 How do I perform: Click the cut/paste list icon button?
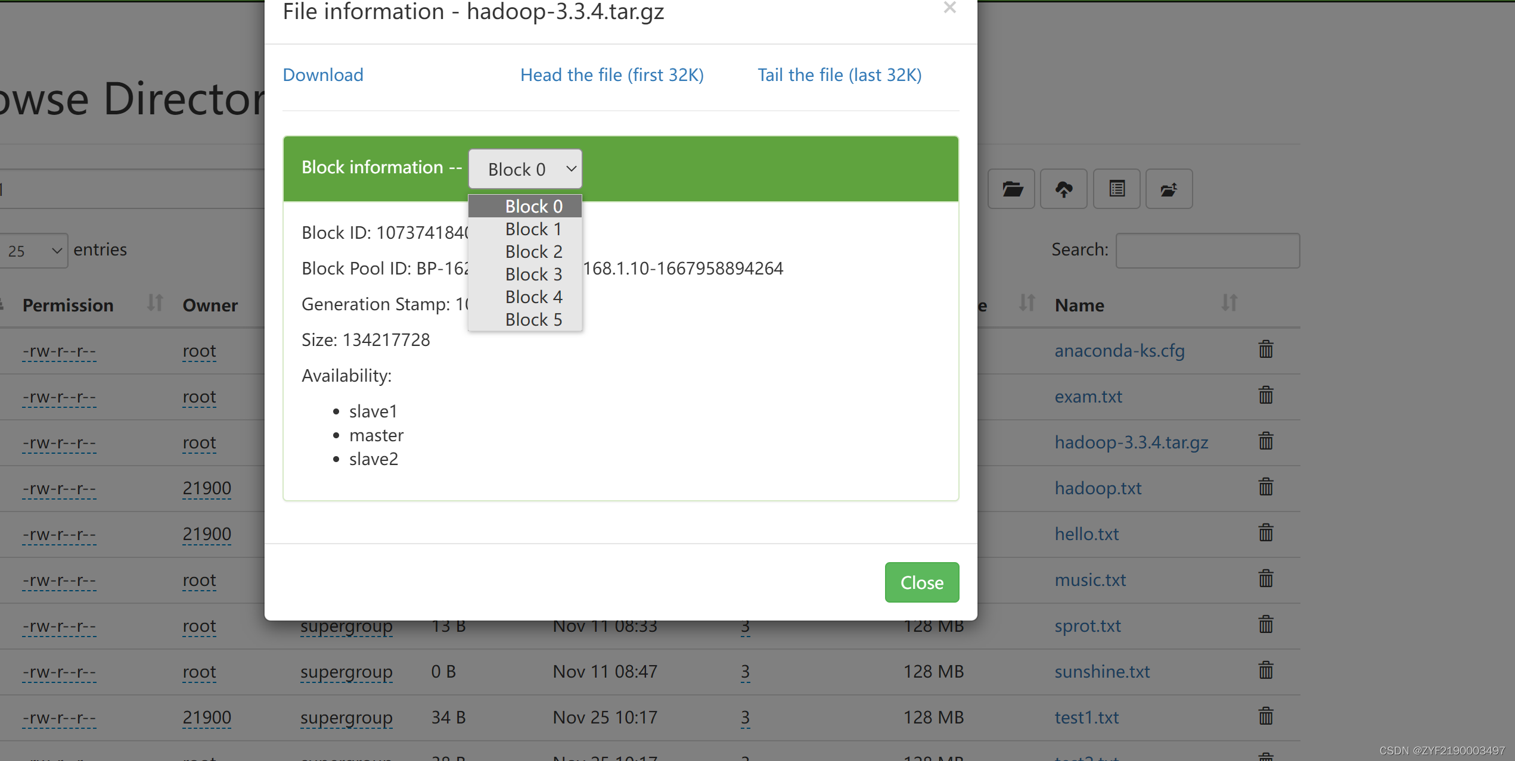pyautogui.click(x=1117, y=189)
